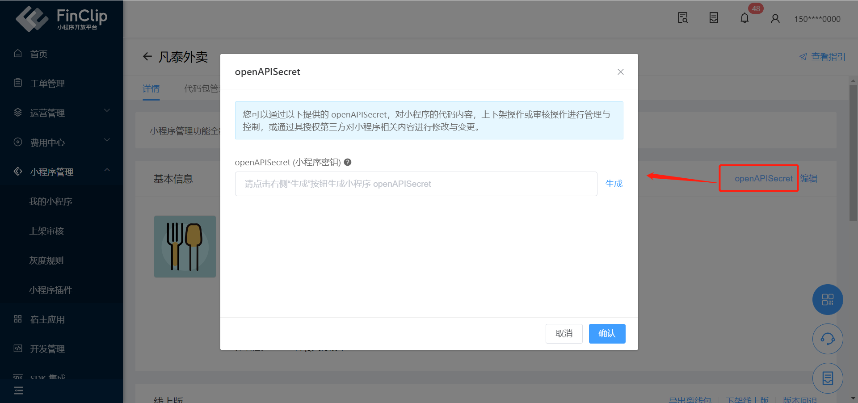Image resolution: width=858 pixels, height=403 pixels.
Task: Click the 宿主应用 menu label
Action: click(47, 319)
